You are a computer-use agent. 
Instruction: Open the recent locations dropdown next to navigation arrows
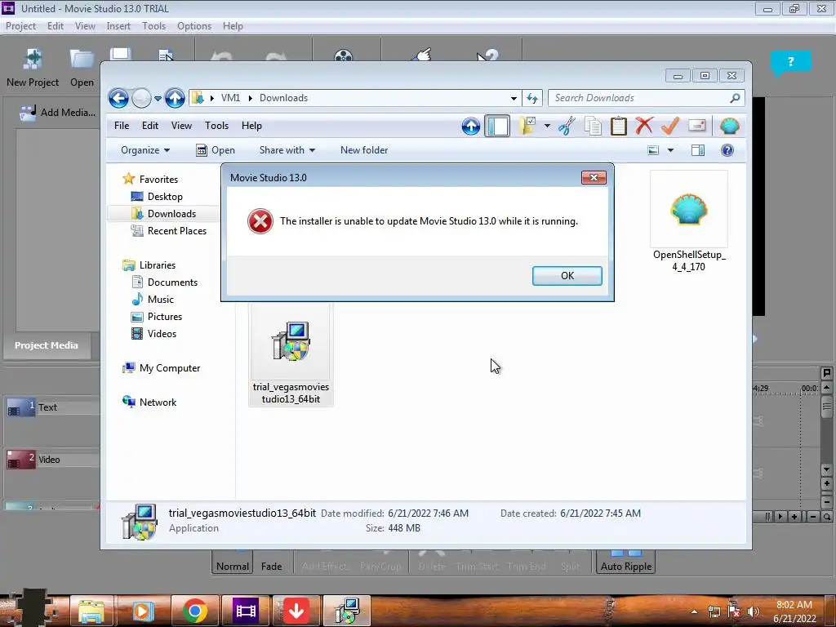pos(158,99)
